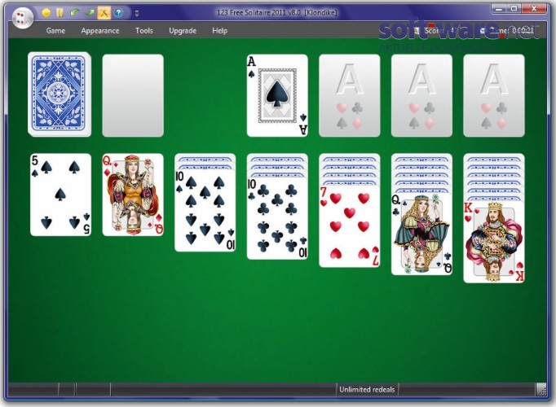Expand the quick access toolbar dropdown
Viewport: 556px width, 407px height.
[x=137, y=14]
